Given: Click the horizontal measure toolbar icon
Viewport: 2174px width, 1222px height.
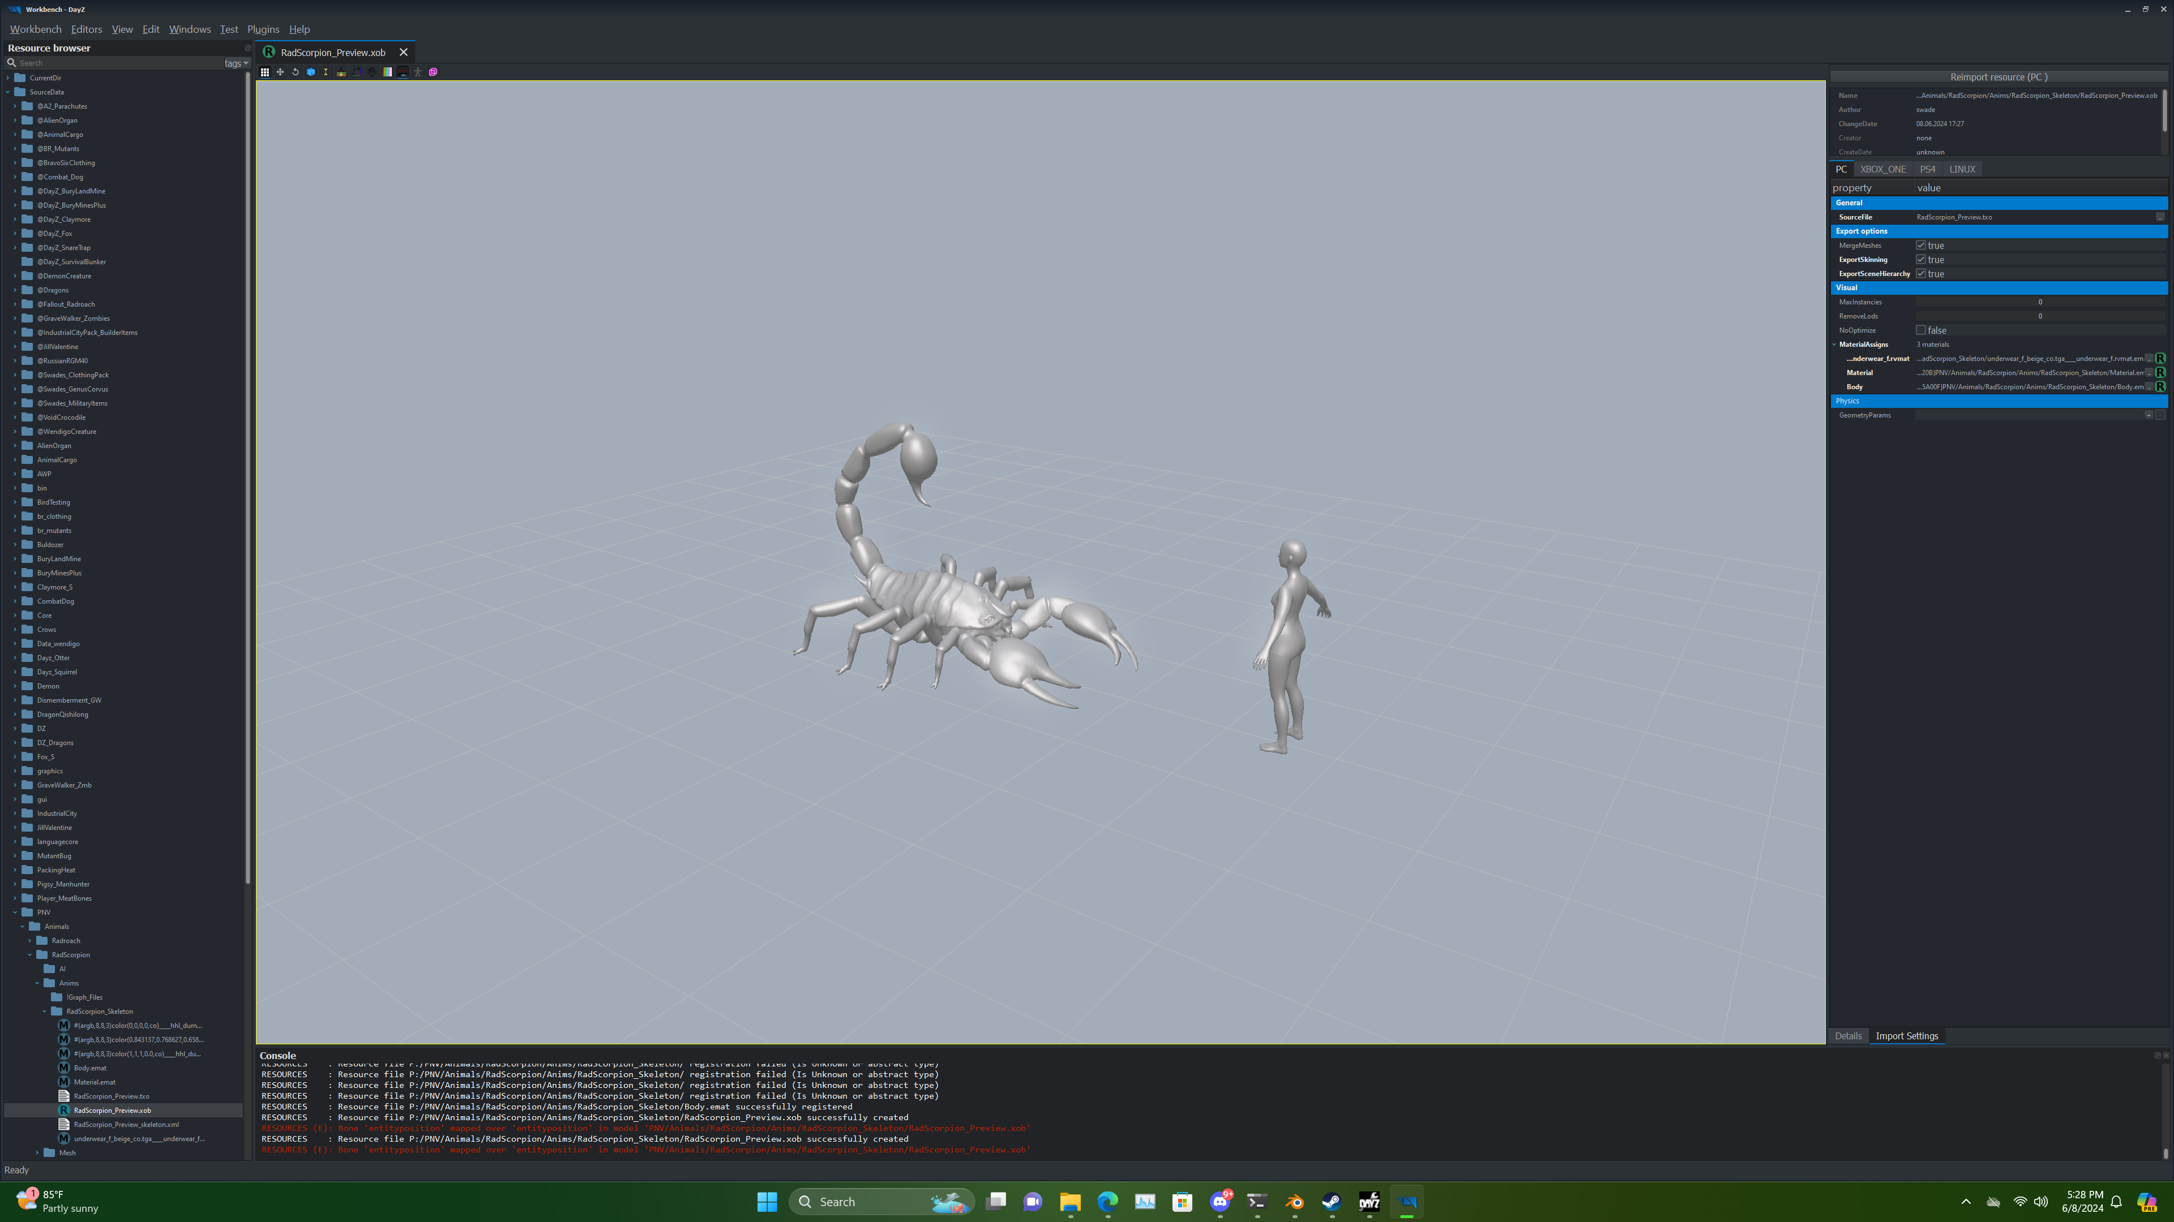Looking at the screenshot, I should [403, 72].
